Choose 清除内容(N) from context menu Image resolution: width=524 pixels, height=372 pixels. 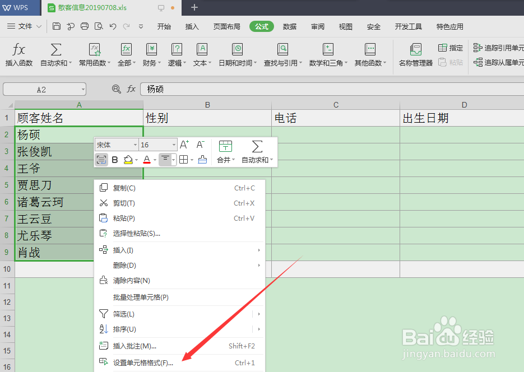tap(180, 281)
